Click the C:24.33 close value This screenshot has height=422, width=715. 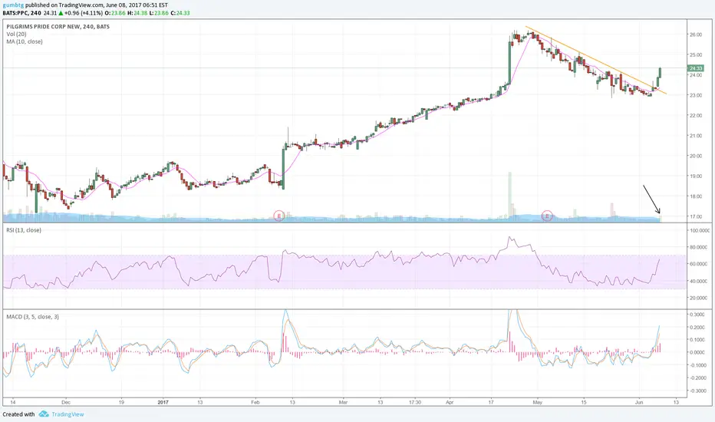[180, 13]
